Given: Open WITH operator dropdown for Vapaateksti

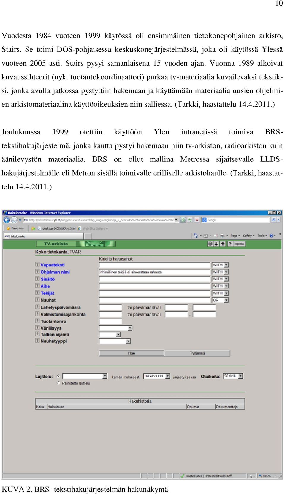Looking at the screenshot, I should click(x=220, y=265).
